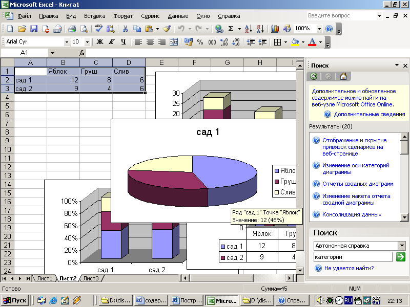410x307 pixels.
Task: Open the Формат menu
Action: [x=123, y=16]
